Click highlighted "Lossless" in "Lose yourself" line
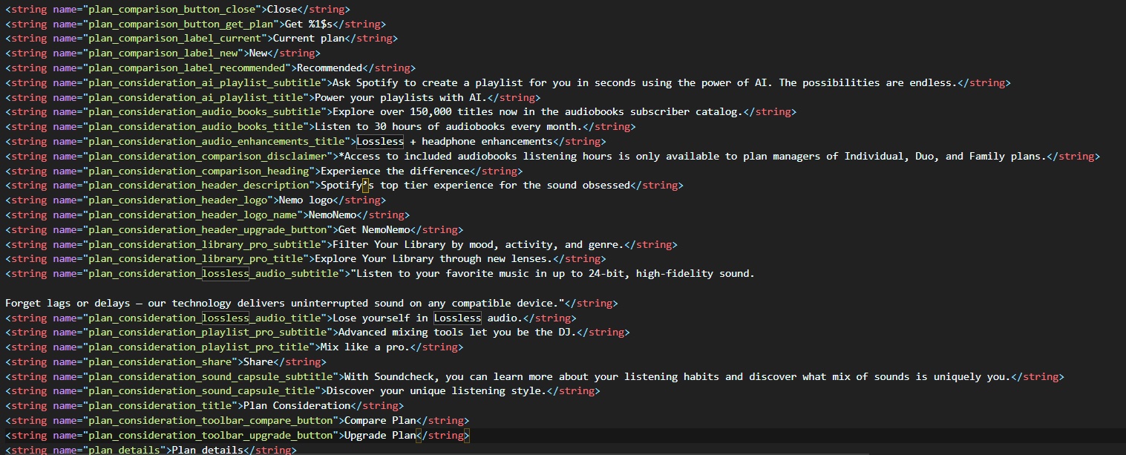This screenshot has height=455, width=1126. pyautogui.click(x=458, y=318)
